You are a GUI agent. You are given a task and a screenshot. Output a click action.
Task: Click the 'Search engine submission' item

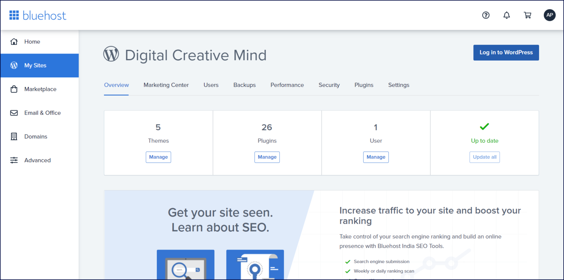382,262
